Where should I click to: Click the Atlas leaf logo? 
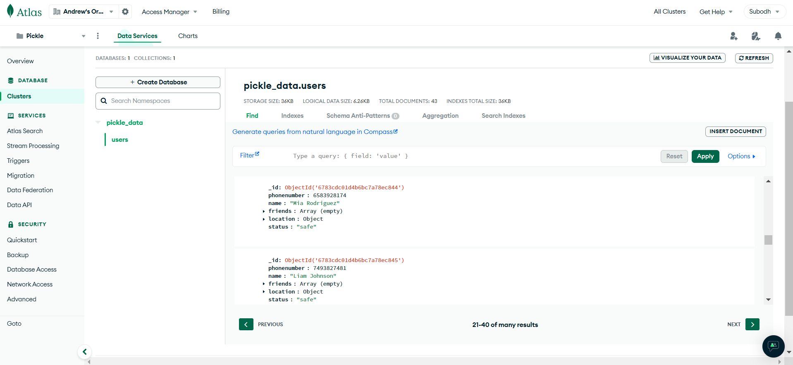(10, 11)
